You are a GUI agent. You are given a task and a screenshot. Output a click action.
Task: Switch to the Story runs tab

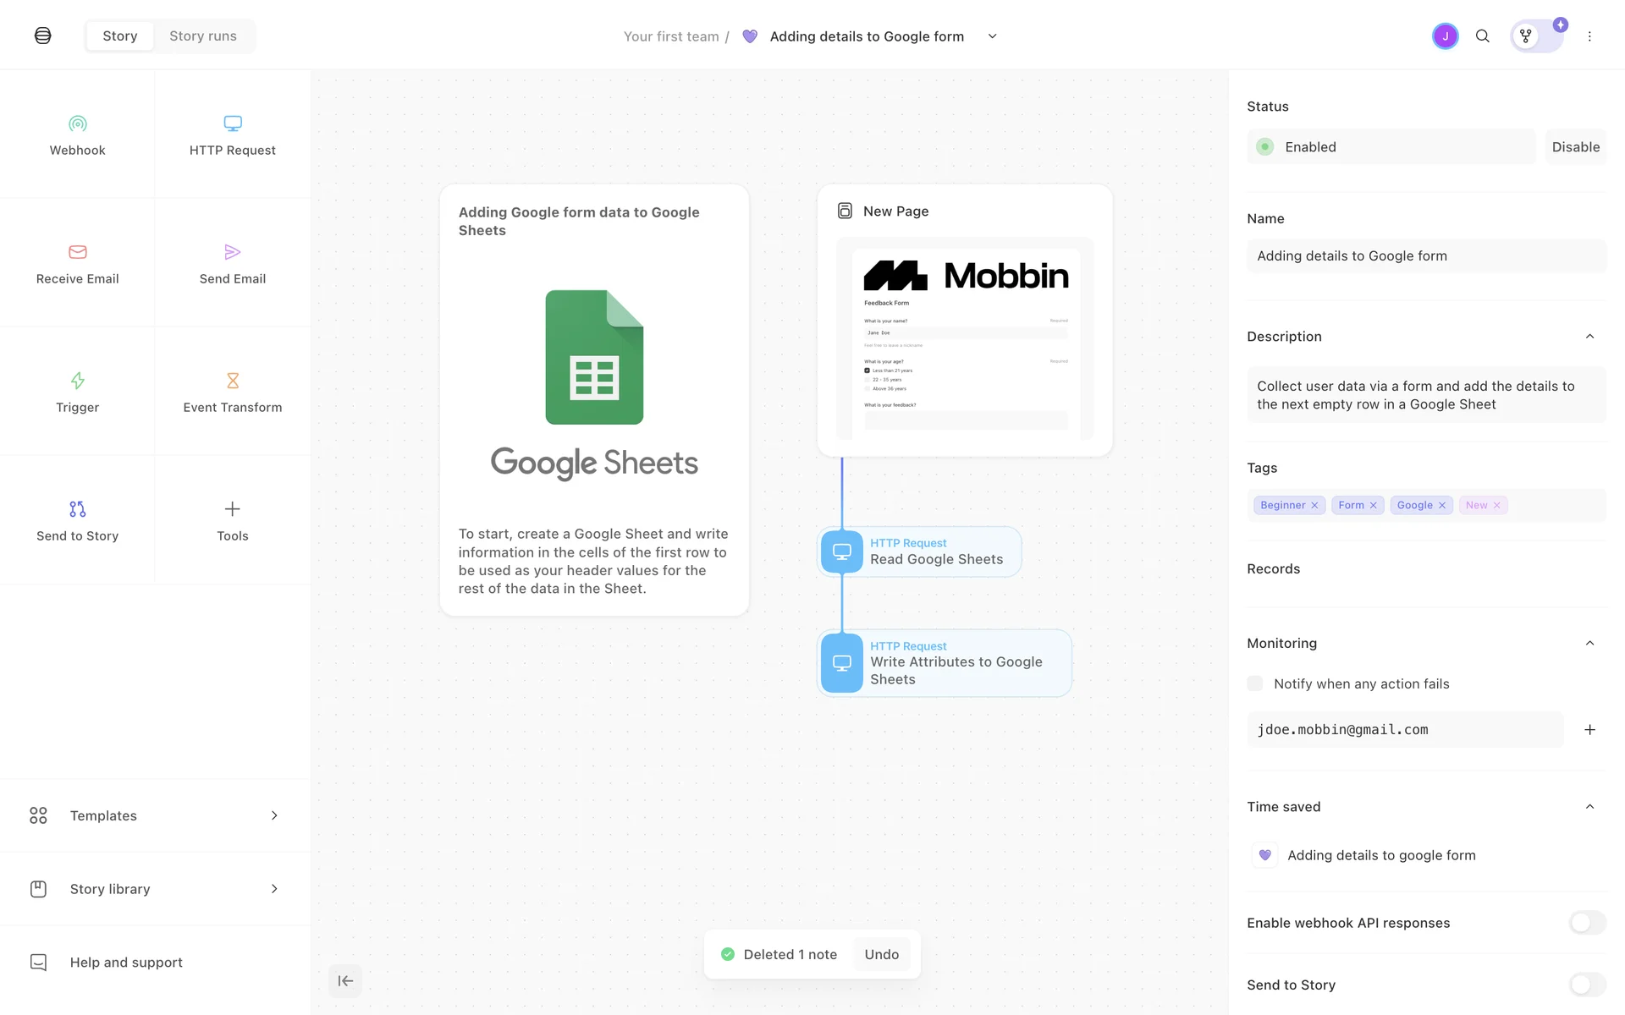pyautogui.click(x=203, y=36)
